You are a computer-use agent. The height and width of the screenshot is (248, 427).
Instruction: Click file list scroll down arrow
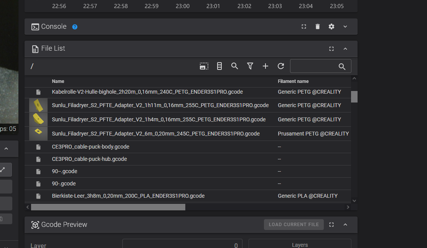click(354, 201)
